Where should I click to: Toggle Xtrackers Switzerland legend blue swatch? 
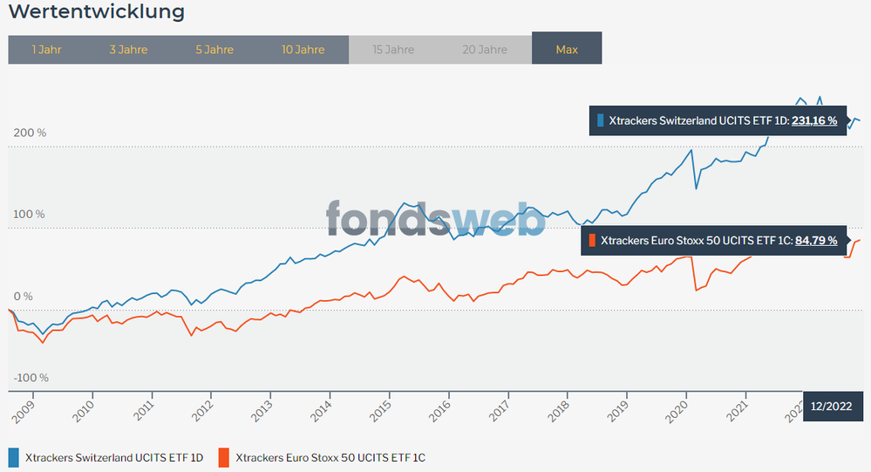[x=14, y=457]
